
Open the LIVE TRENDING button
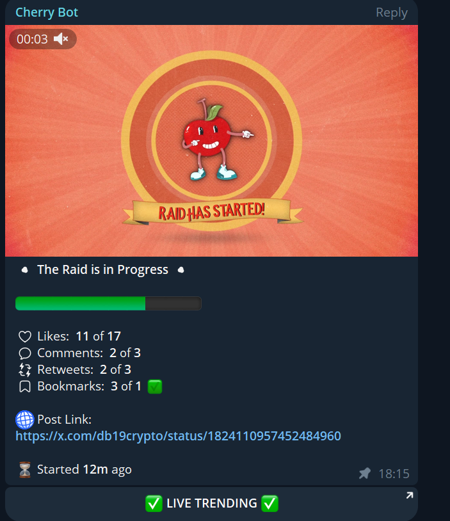click(211, 504)
